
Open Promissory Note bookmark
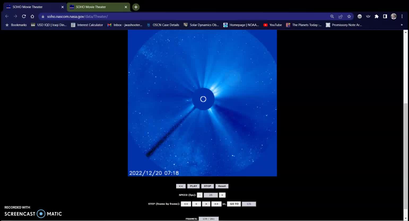[344, 25]
